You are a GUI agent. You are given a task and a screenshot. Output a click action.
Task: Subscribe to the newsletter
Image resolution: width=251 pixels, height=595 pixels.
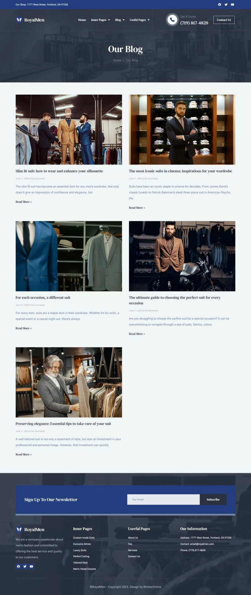[x=213, y=499]
